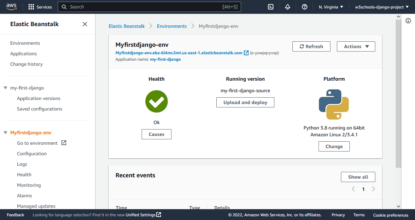Open the N. Virginia region dropdown
This screenshot has height=220, width=415.
click(x=331, y=7)
